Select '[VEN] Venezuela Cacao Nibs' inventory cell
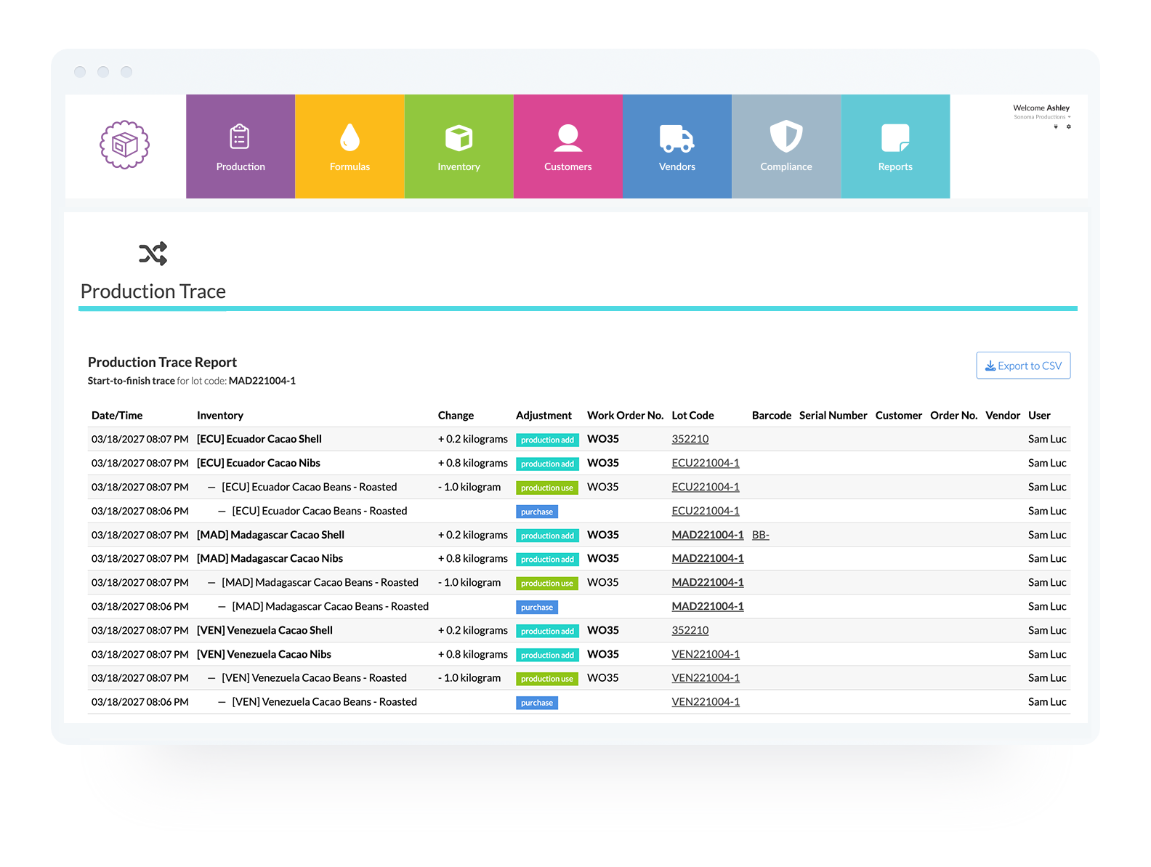The width and height of the screenshot is (1151, 867). coord(264,654)
